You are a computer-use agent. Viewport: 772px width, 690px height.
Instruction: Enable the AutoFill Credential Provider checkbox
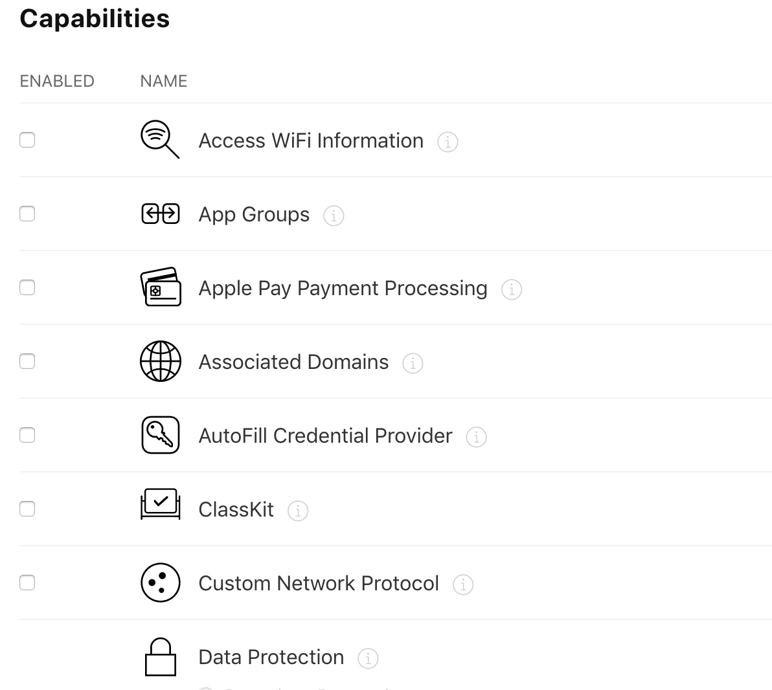point(27,435)
